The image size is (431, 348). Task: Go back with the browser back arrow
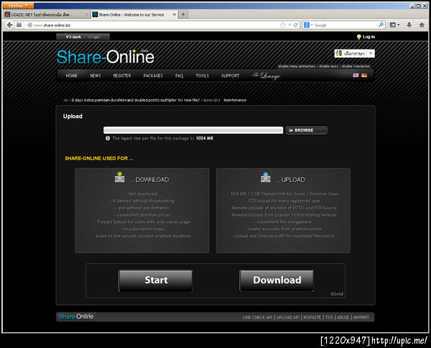9,25
